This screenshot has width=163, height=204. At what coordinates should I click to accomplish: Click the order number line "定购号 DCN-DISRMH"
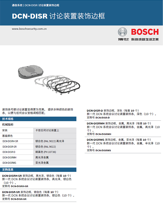pos(99,134)
